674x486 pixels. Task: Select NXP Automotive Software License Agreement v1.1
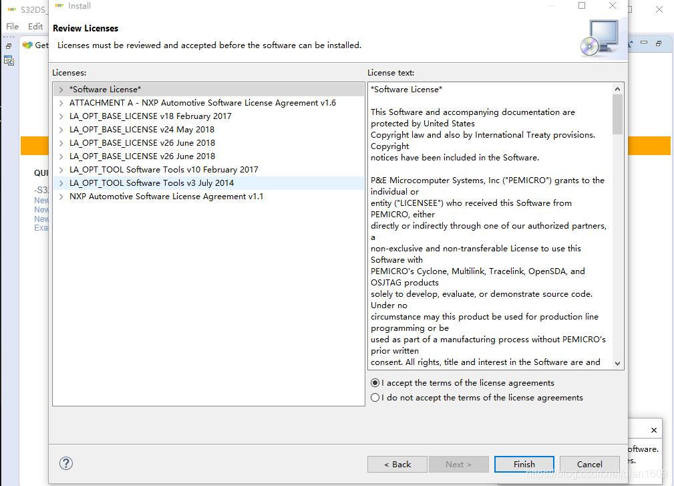166,197
